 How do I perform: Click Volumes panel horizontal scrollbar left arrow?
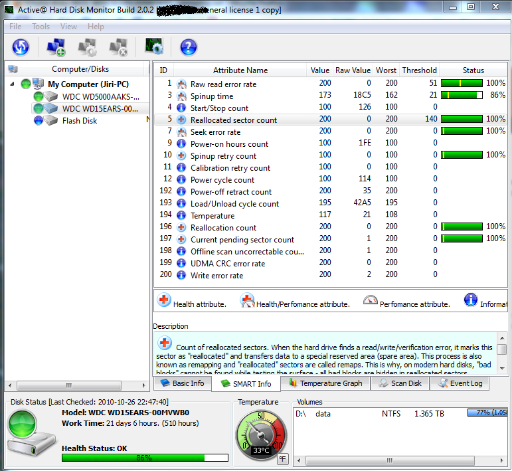point(299,460)
